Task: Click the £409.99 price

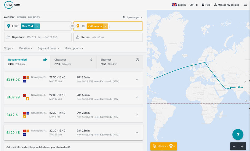Action: (13, 97)
